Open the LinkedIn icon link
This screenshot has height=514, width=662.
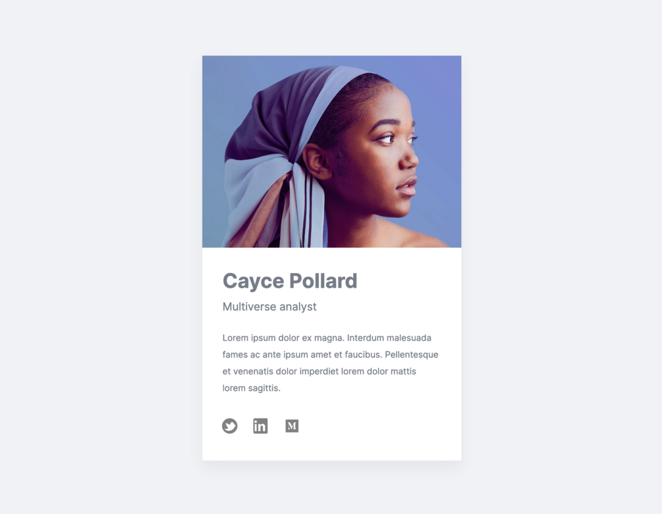[260, 426]
